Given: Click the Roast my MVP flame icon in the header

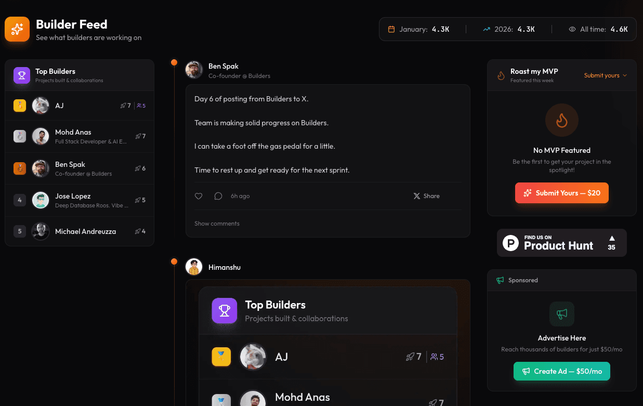Looking at the screenshot, I should 501,75.
